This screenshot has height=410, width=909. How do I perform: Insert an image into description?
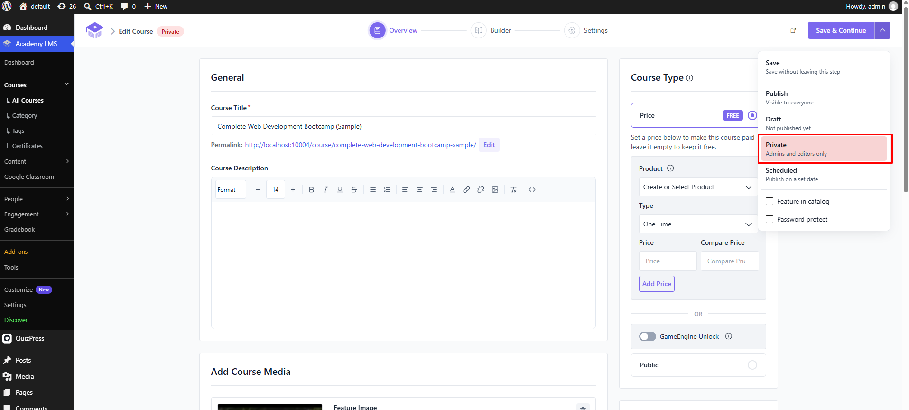tap(495, 189)
